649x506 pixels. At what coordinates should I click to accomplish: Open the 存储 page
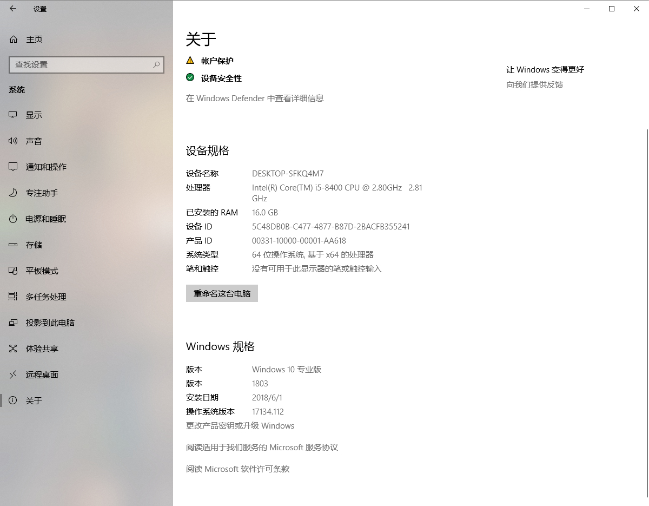pyautogui.click(x=87, y=245)
